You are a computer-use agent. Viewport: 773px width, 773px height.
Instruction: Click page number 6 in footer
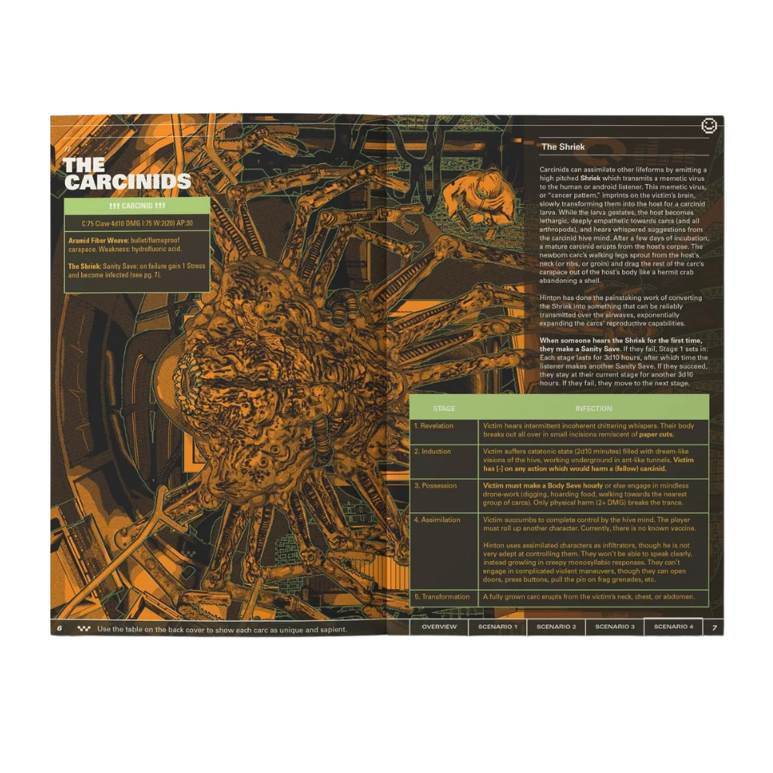60,628
